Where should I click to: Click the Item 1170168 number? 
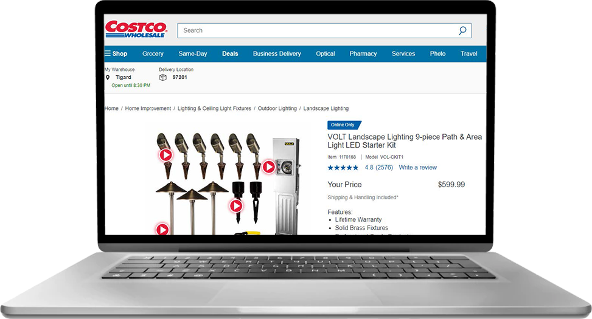click(342, 157)
